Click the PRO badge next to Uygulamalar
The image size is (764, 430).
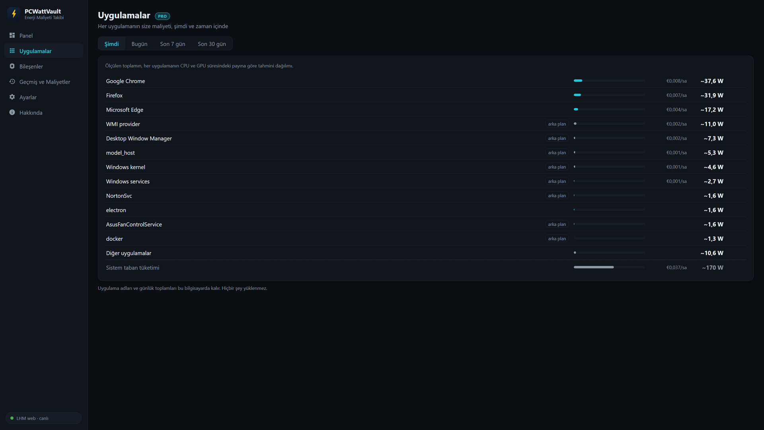(x=162, y=16)
